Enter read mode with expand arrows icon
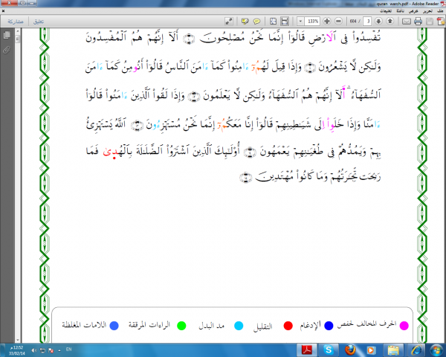Screen dimensions: 446x357 [x=229, y=21]
